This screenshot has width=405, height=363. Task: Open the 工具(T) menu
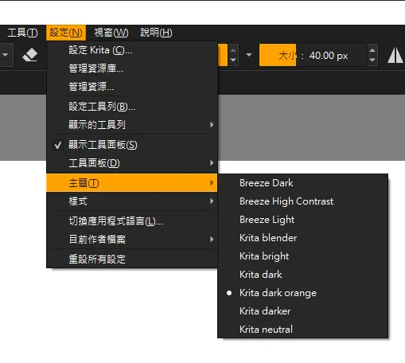click(x=22, y=33)
